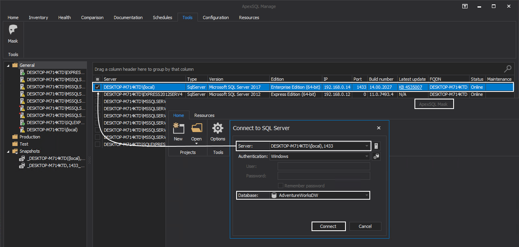Collapse the Snapshots tree node arrow
Viewport: 519px width, 247px height.
point(8,151)
